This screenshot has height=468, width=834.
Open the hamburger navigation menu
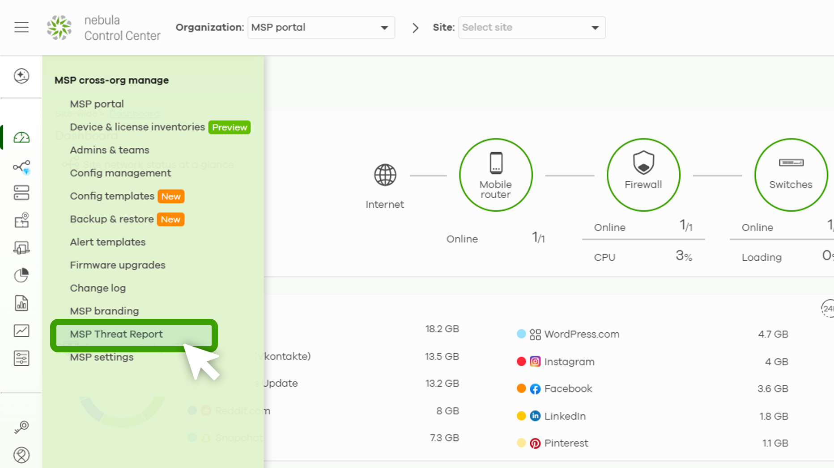tap(21, 27)
